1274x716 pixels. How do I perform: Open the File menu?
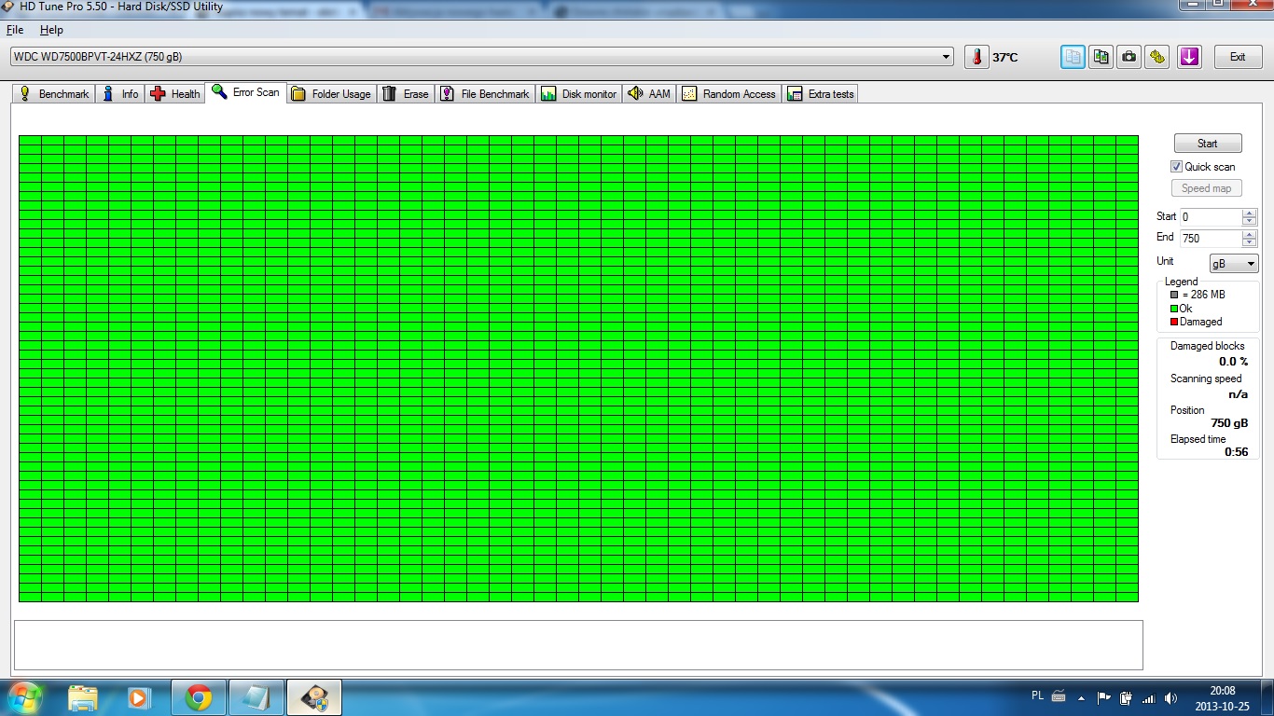point(15,30)
